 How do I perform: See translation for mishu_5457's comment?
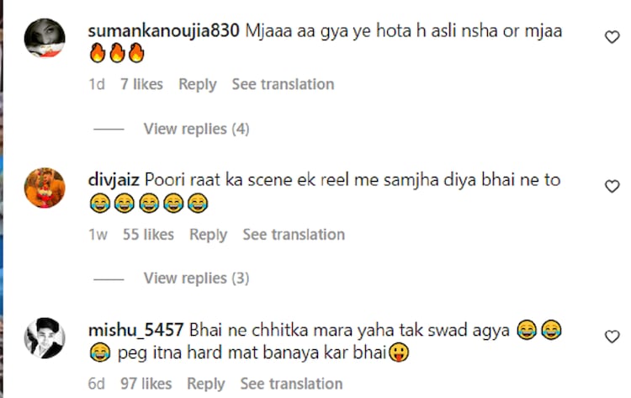291,384
